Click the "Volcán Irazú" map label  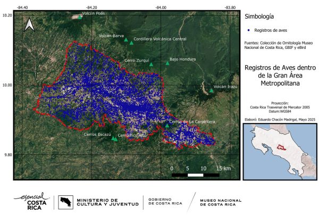point(225,87)
